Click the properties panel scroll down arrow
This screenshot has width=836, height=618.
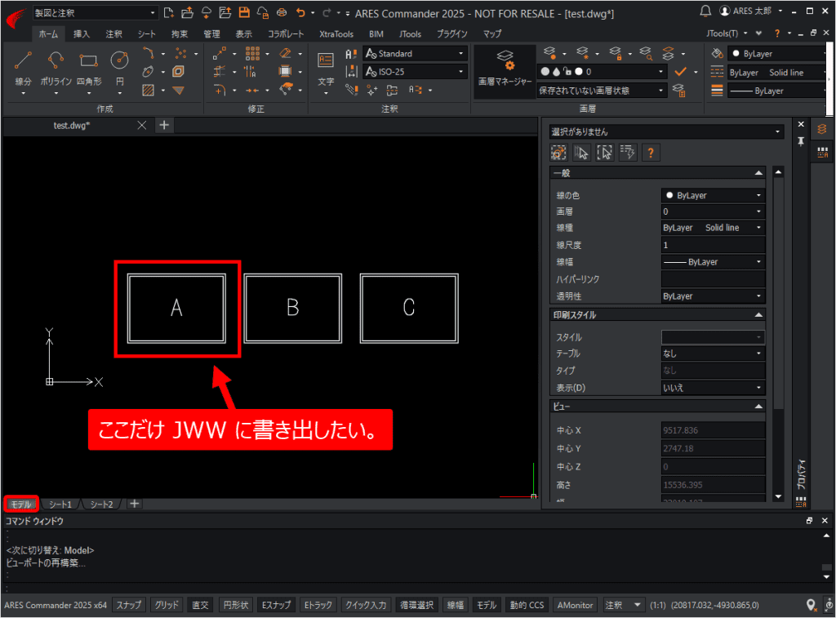click(x=778, y=496)
